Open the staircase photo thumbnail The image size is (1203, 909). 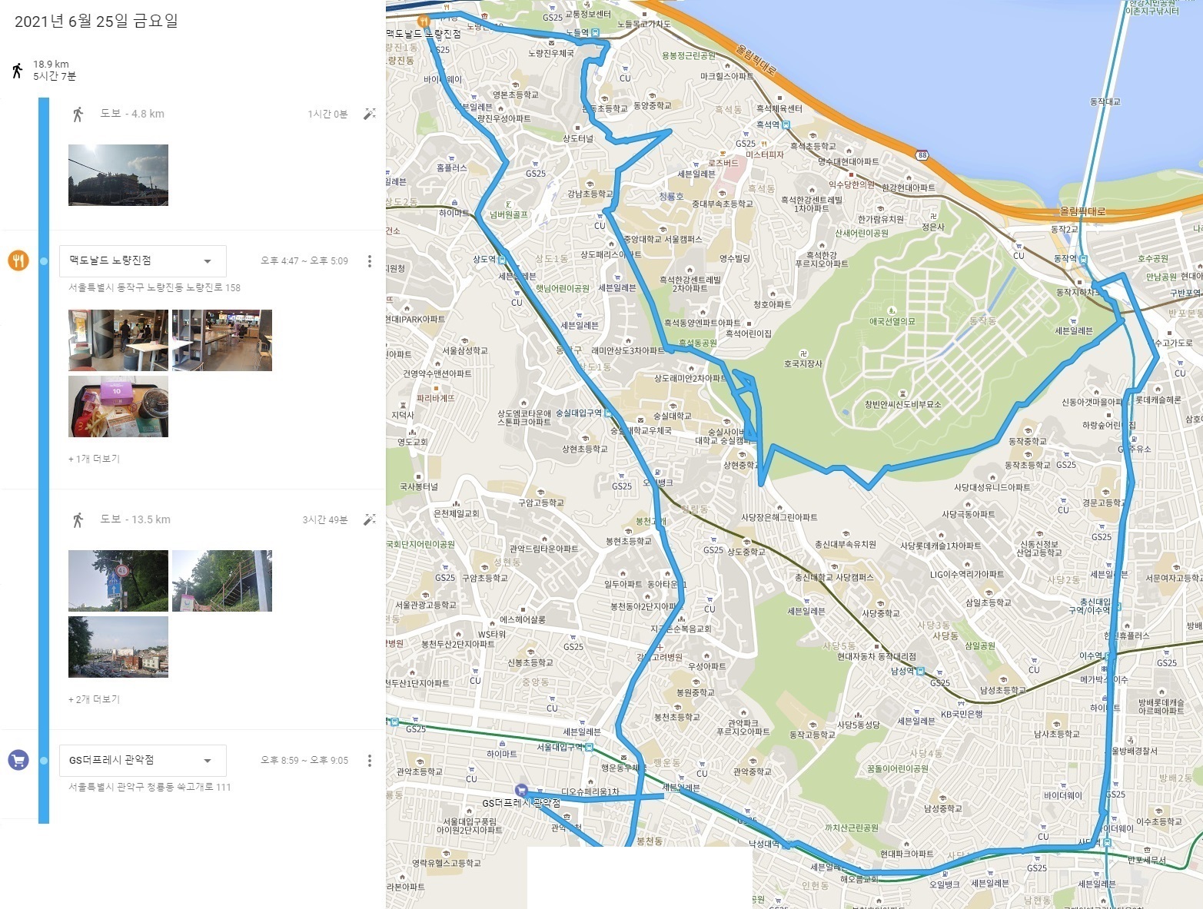(x=222, y=581)
